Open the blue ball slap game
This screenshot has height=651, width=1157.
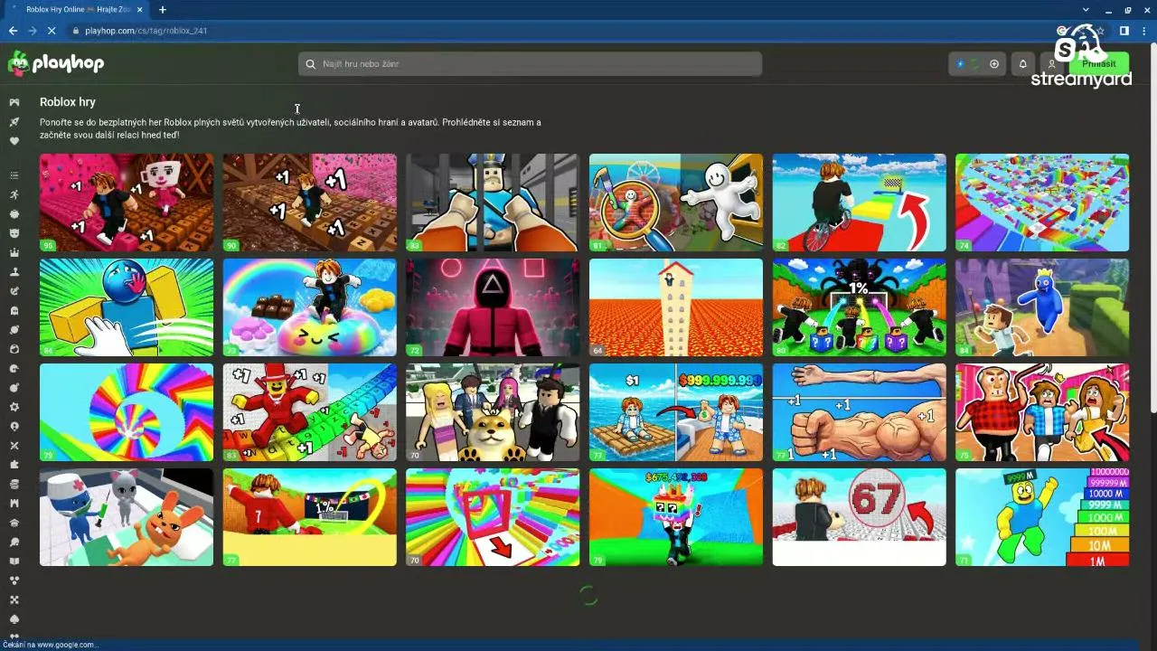(127, 307)
